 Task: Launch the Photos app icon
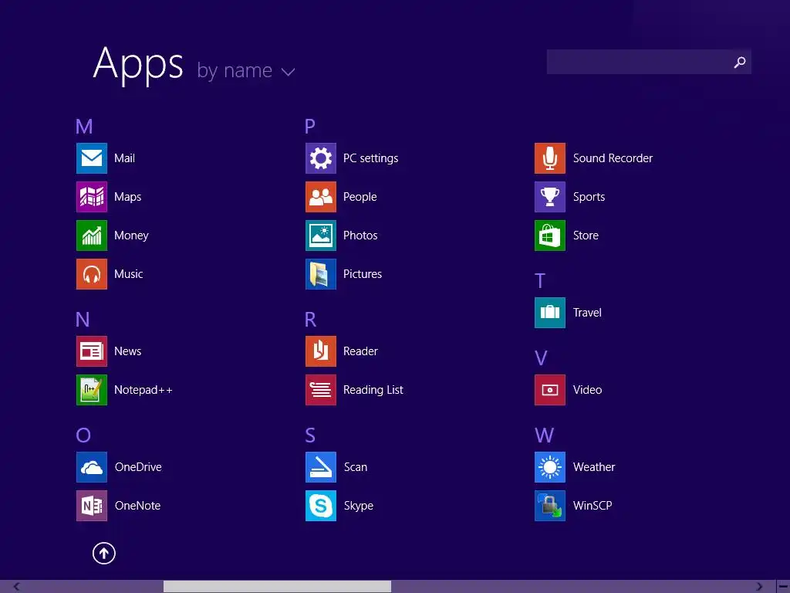[321, 236]
